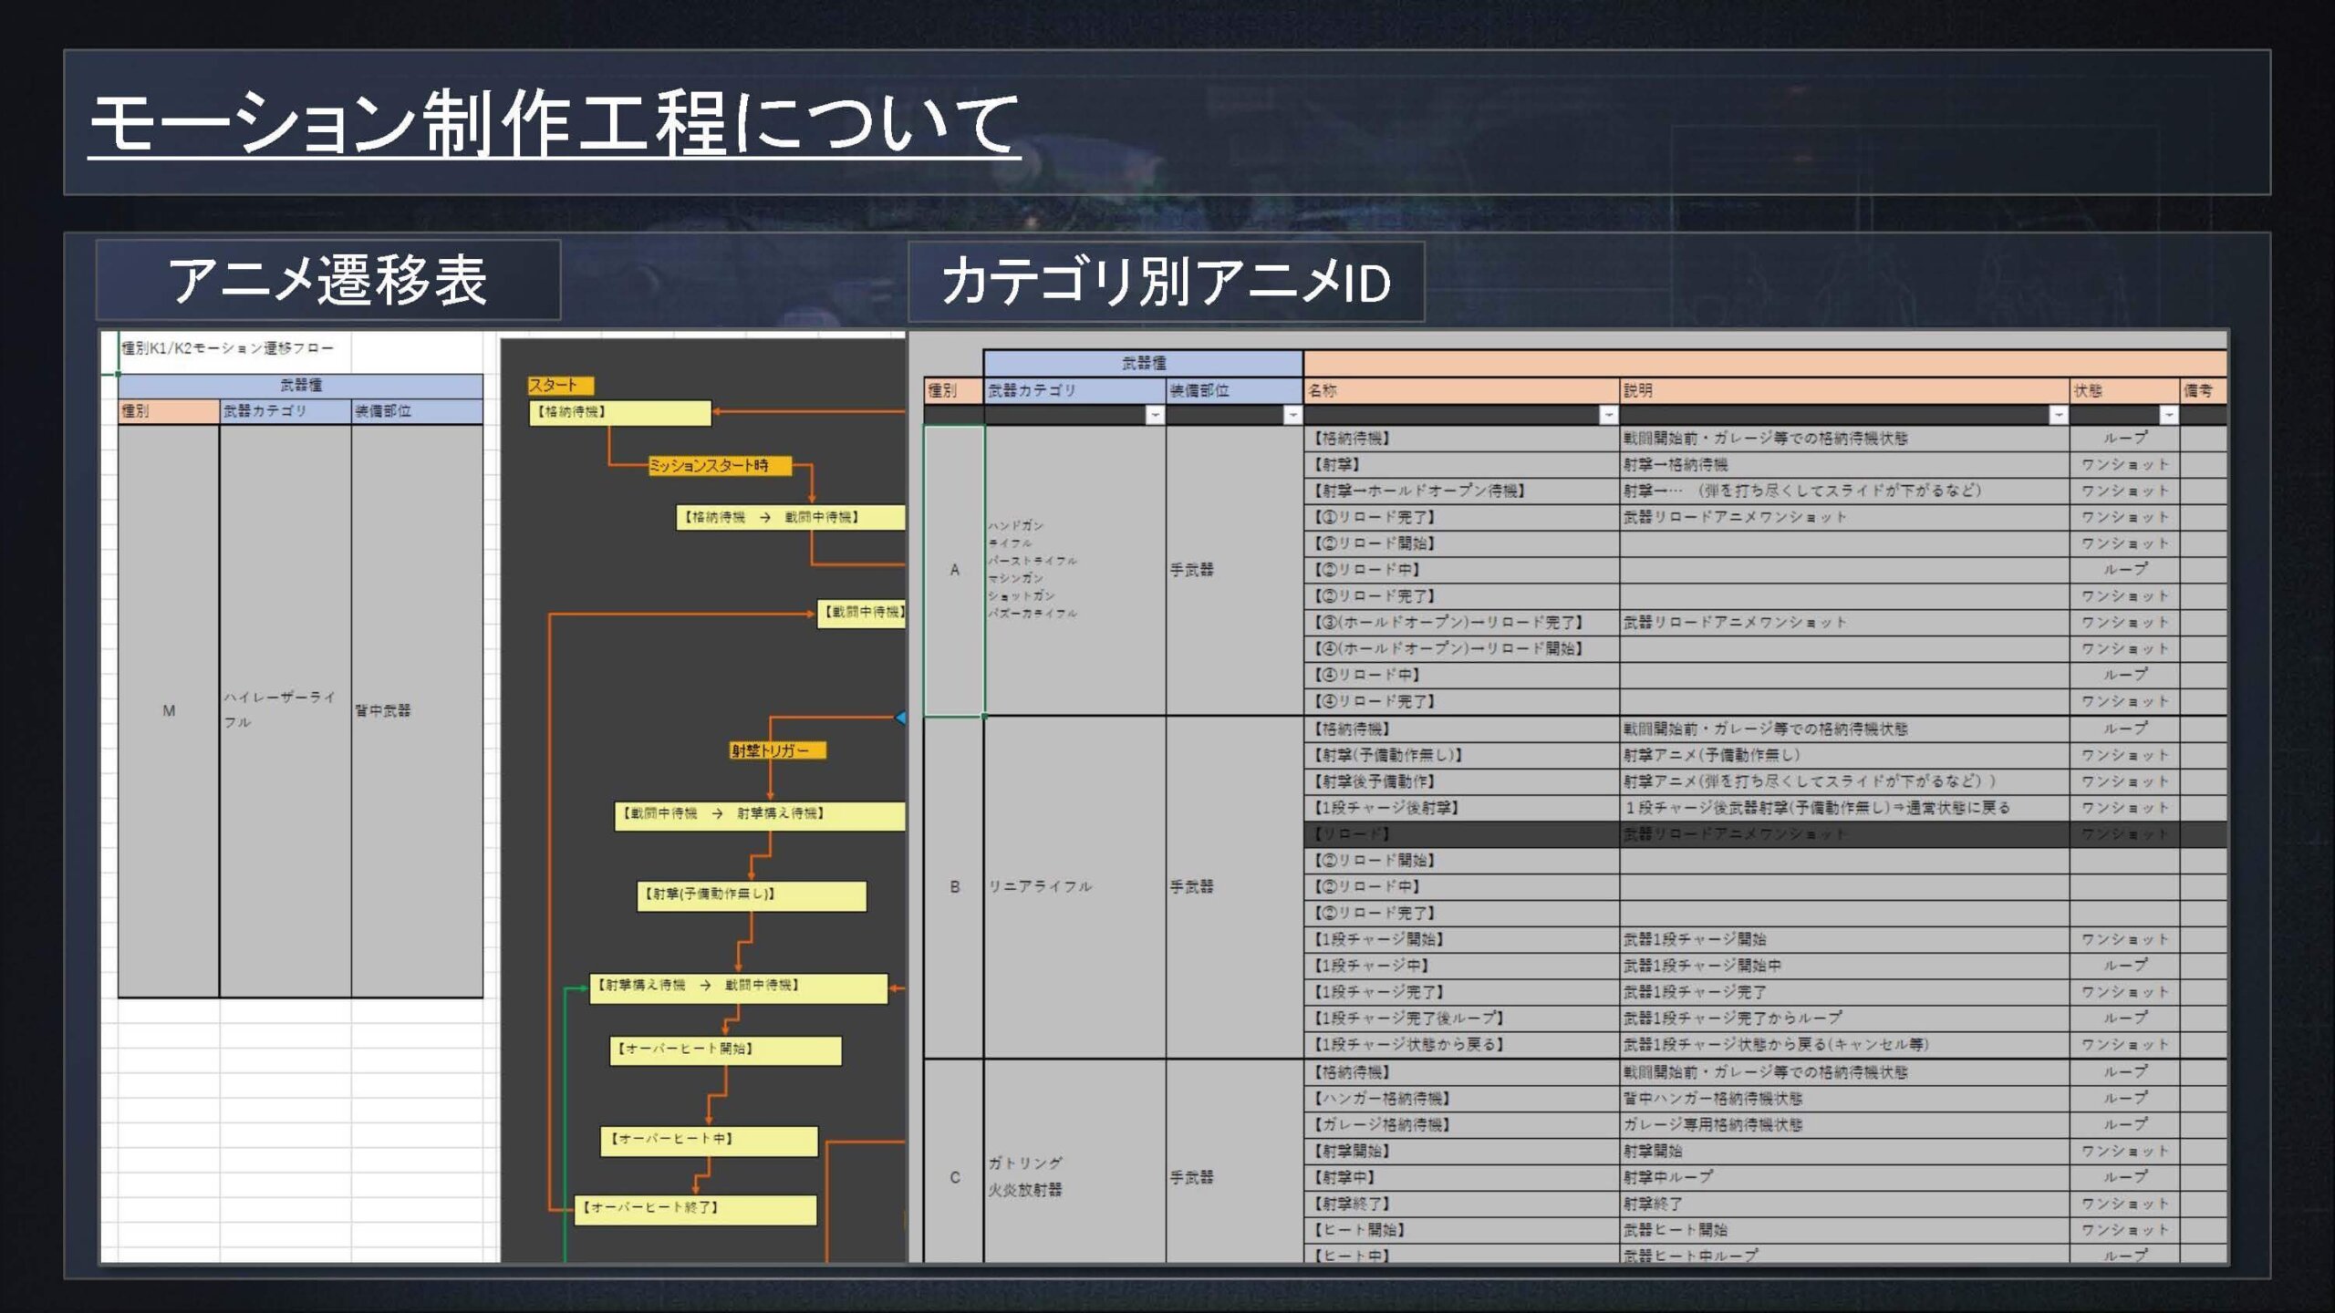Click the 武器種 header in the right table
This screenshot has width=2335, height=1313.
click(x=1143, y=363)
